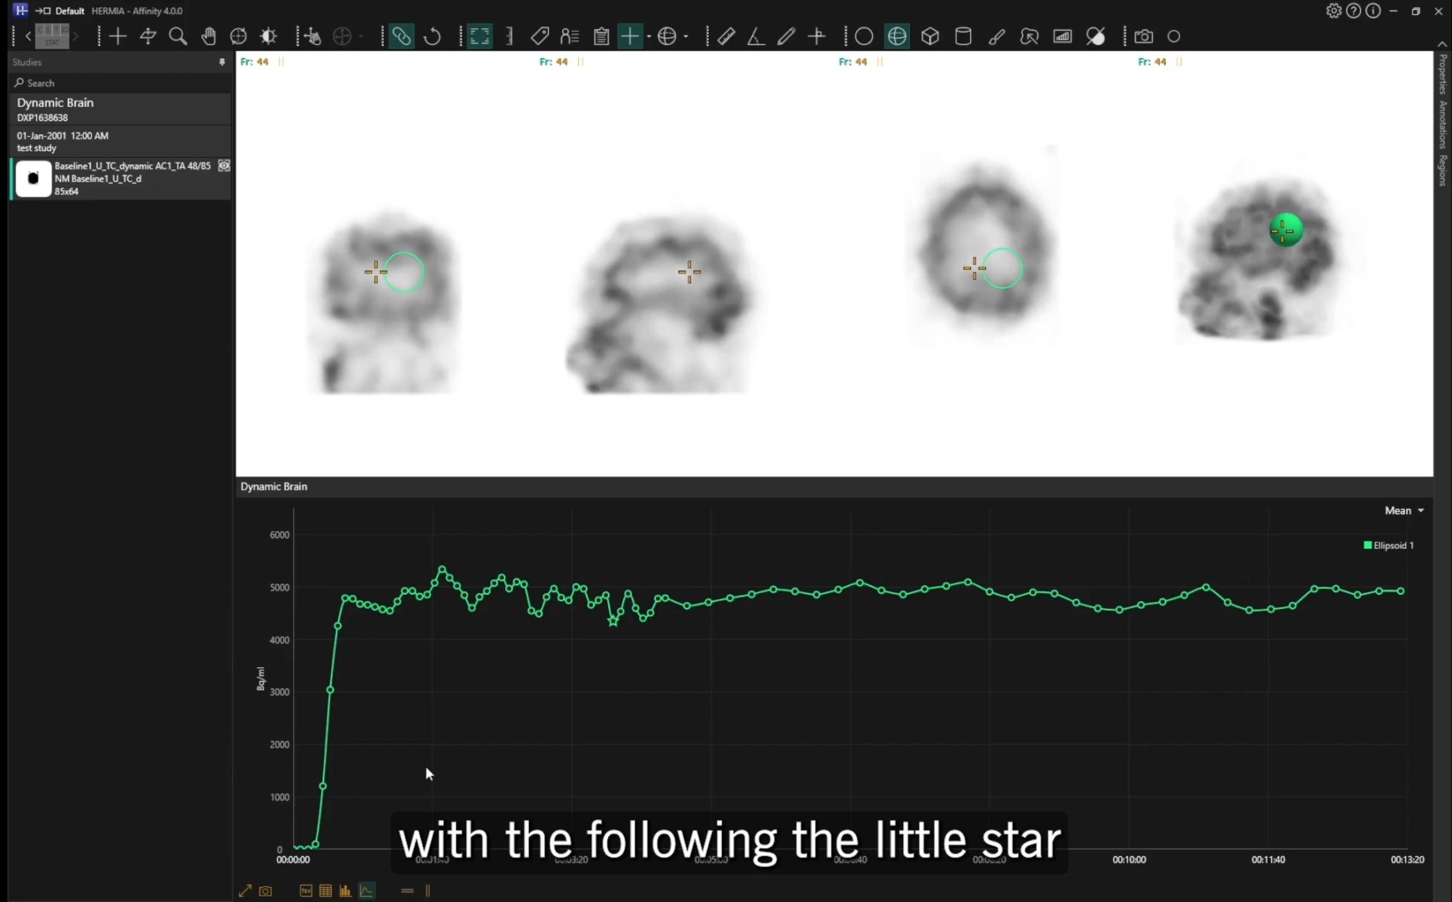Viewport: 1452px width, 902px height.
Task: Select the magnifier zoom tool
Action: click(178, 36)
